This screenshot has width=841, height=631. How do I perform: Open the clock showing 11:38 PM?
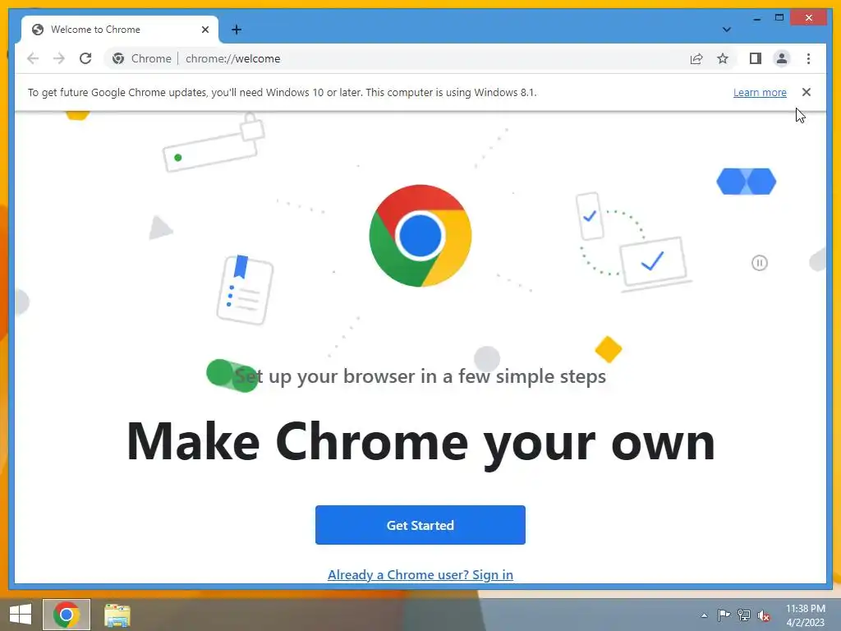coord(806,615)
